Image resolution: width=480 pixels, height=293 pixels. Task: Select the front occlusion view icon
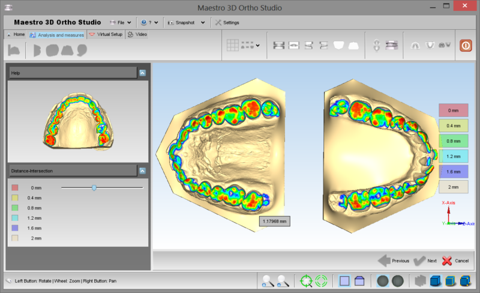(279, 46)
